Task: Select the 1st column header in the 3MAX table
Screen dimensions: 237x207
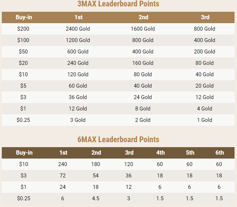Action: (x=78, y=17)
